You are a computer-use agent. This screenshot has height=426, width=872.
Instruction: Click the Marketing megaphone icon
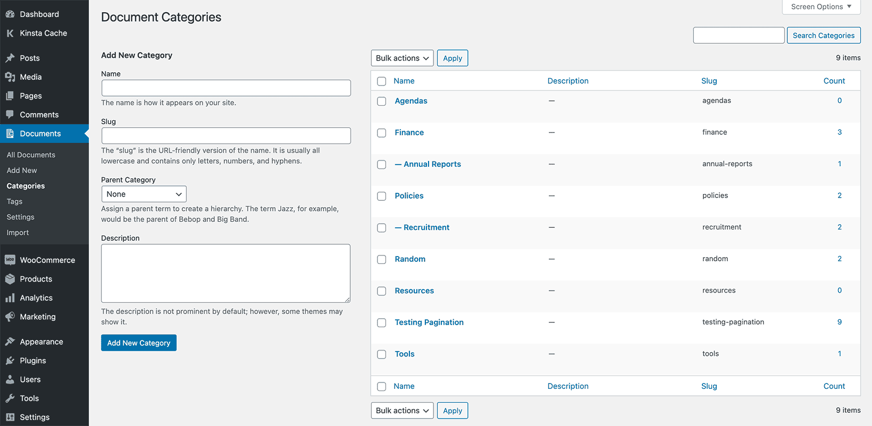(x=10, y=317)
